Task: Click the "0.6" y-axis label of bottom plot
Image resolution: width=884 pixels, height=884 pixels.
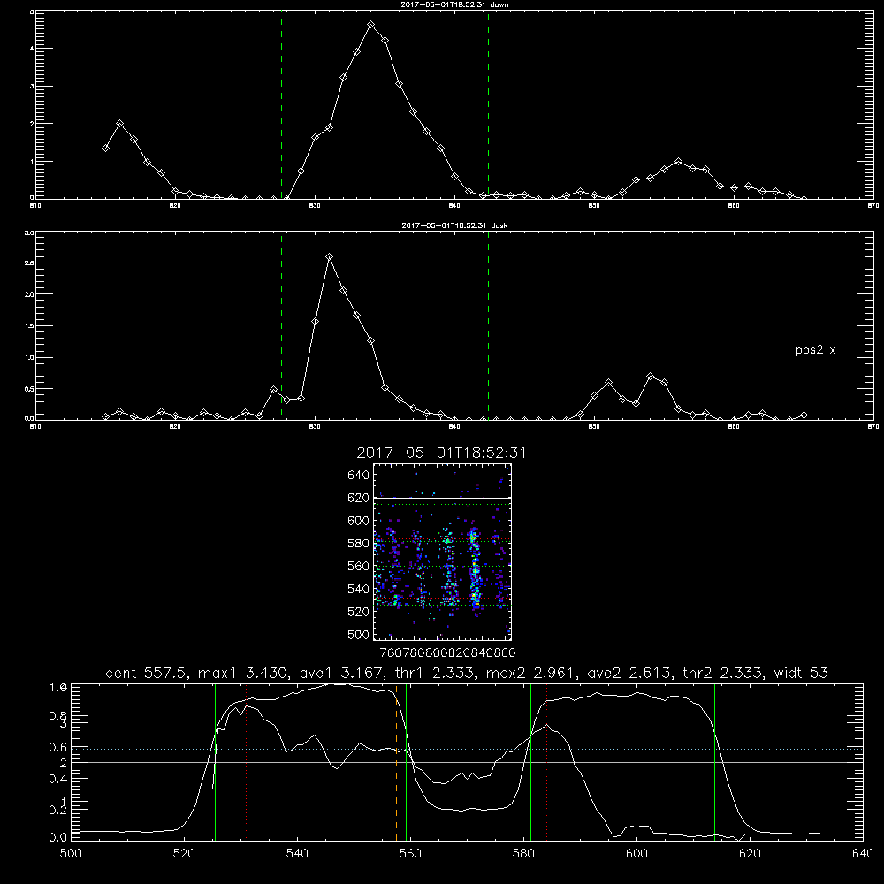Action: 58,748
